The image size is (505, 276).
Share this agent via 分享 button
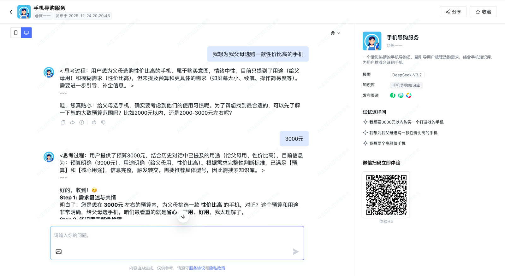pos(453,12)
